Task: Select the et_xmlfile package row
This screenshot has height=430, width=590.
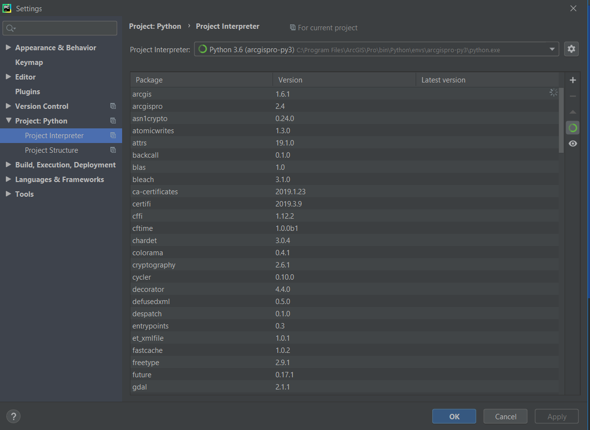Action: pyautogui.click(x=344, y=338)
